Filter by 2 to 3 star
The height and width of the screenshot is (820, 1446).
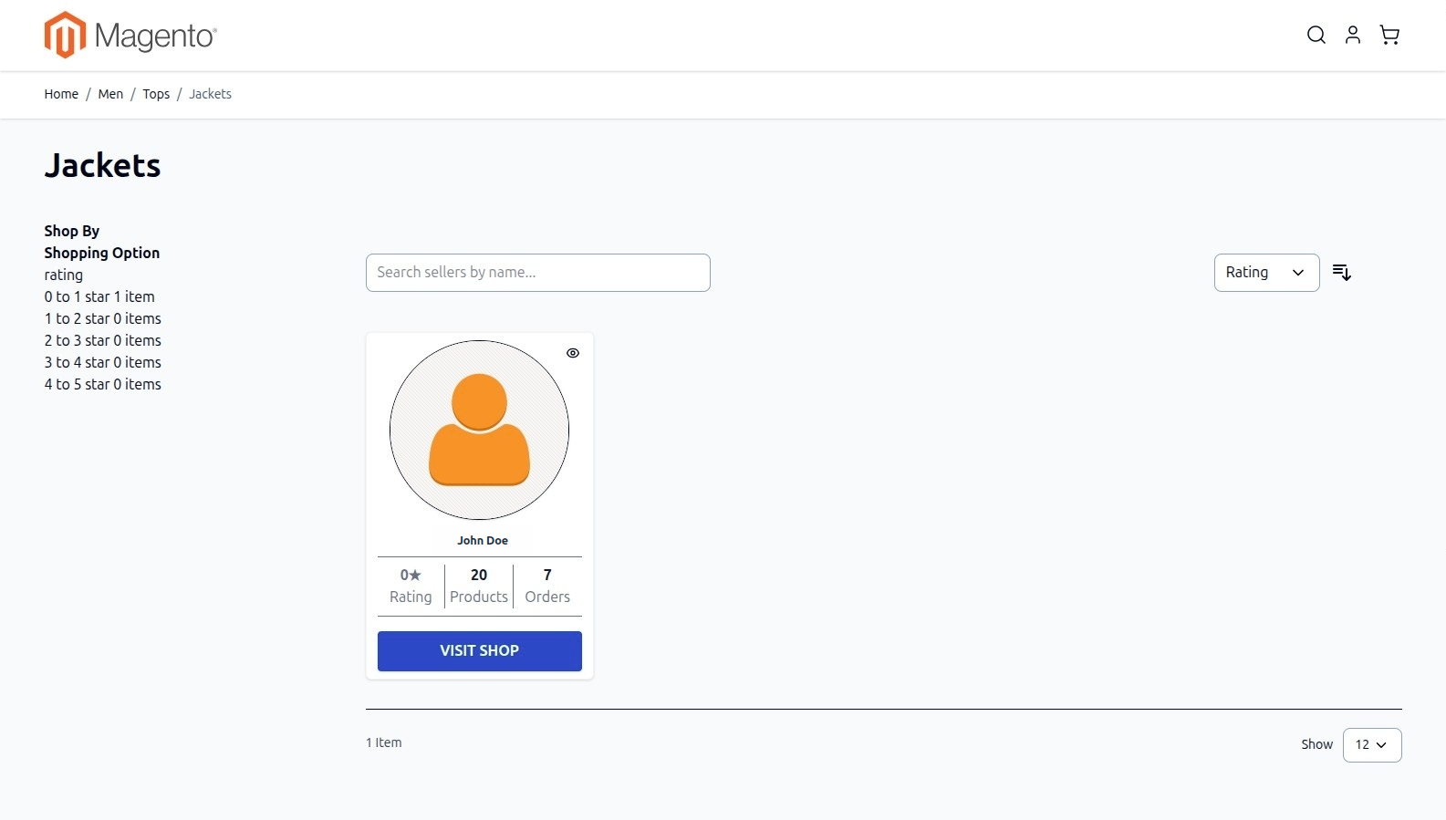point(102,340)
